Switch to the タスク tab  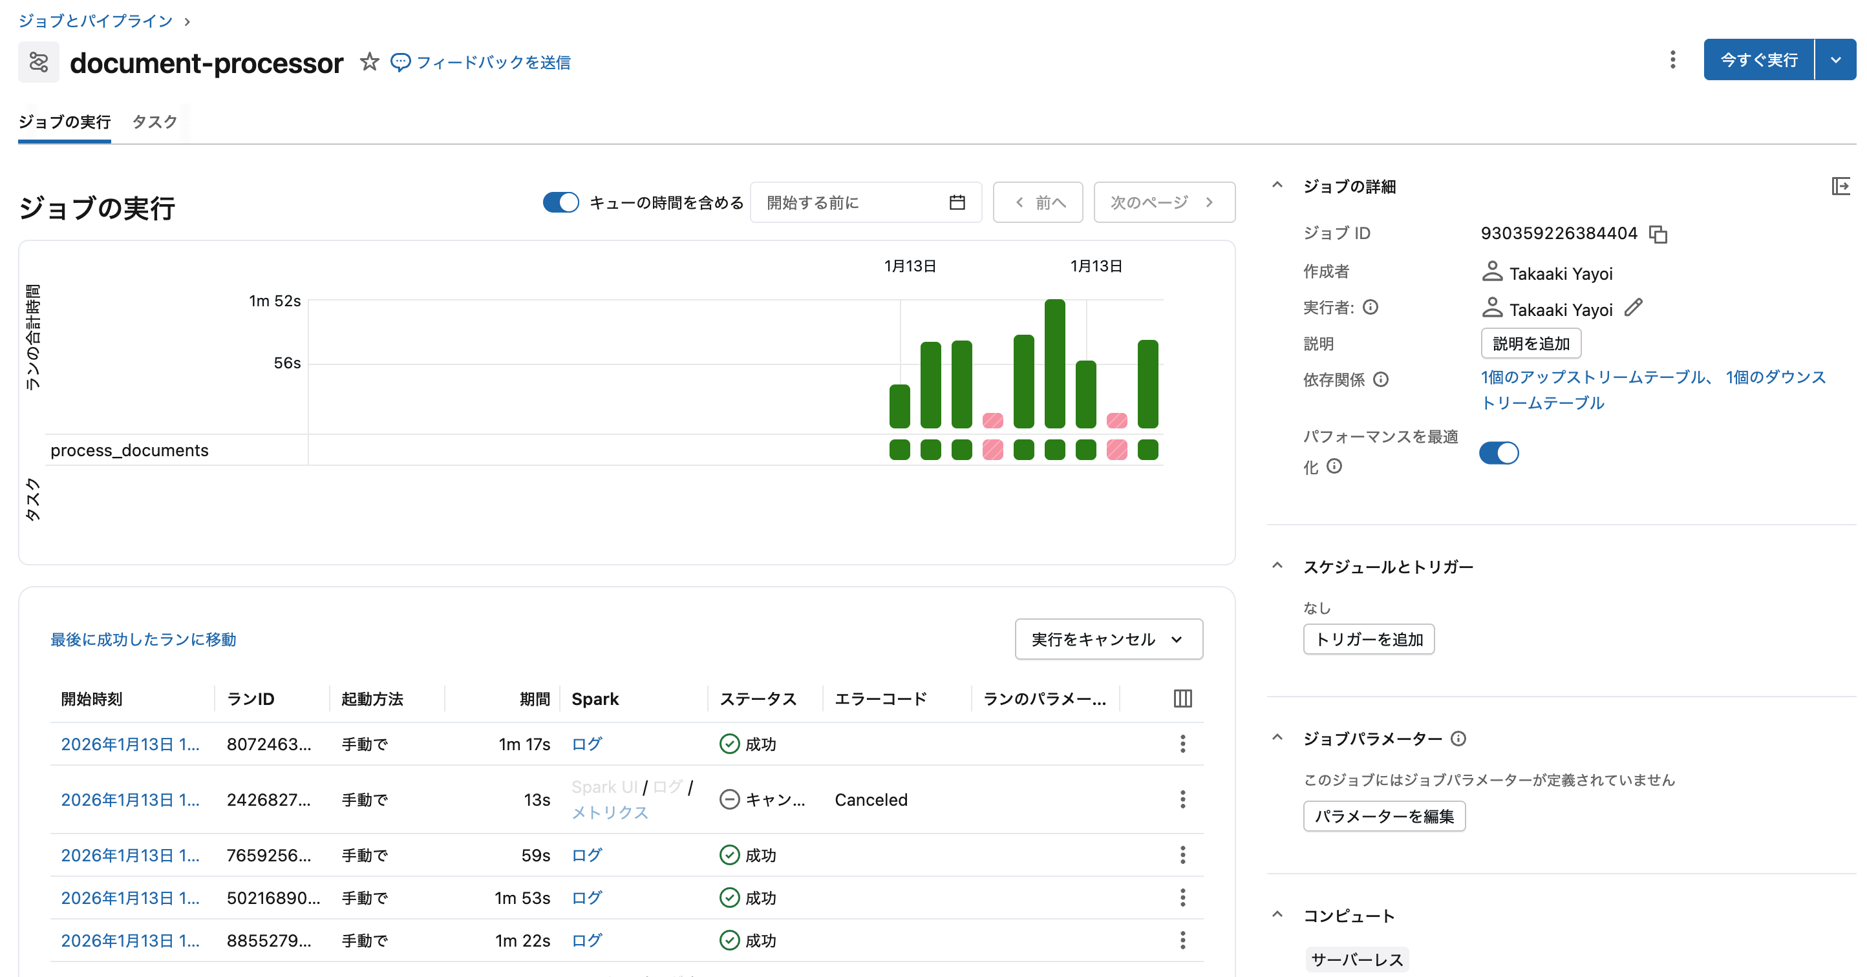pyautogui.click(x=153, y=122)
